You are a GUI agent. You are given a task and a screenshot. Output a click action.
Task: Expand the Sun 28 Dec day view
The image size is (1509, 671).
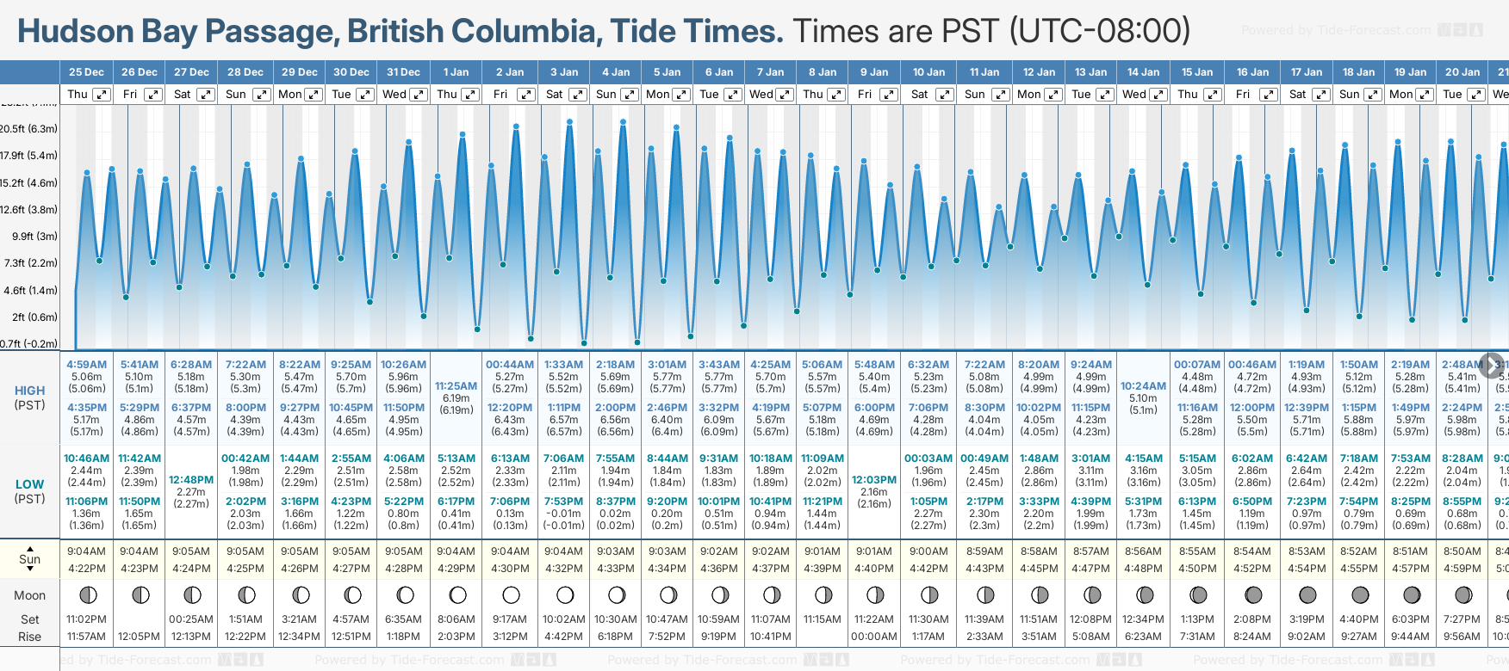[x=261, y=95]
